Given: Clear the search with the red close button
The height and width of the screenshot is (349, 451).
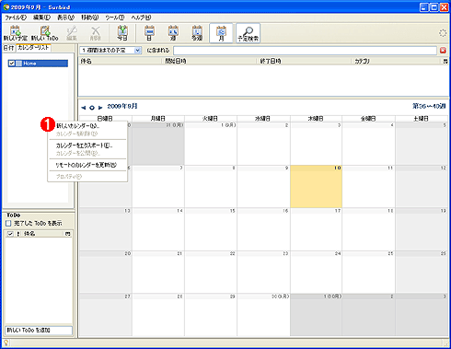Looking at the screenshot, I should [x=443, y=51].
